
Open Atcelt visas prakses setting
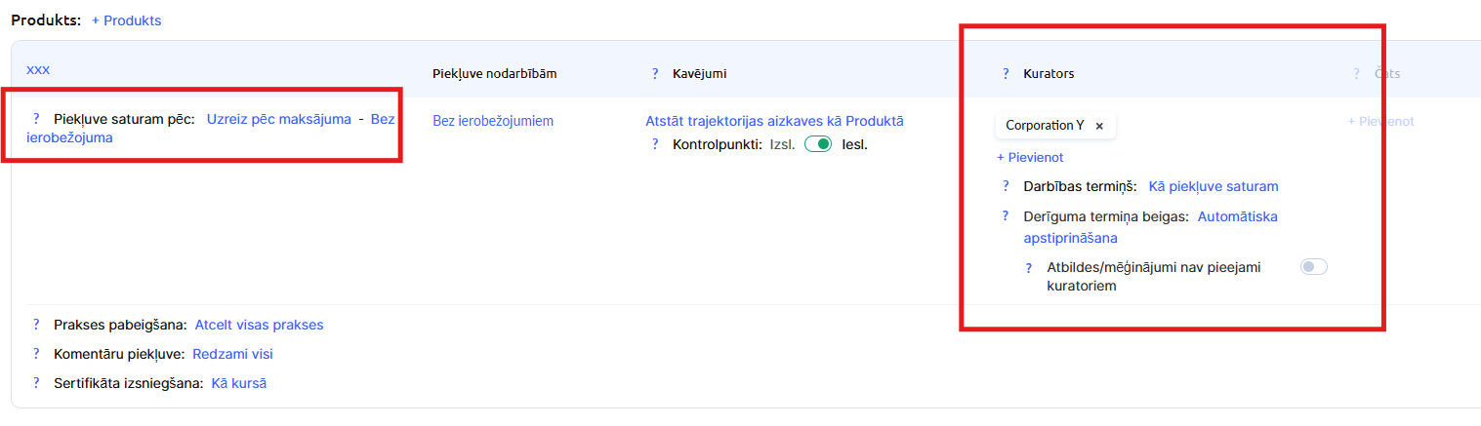pos(259,325)
